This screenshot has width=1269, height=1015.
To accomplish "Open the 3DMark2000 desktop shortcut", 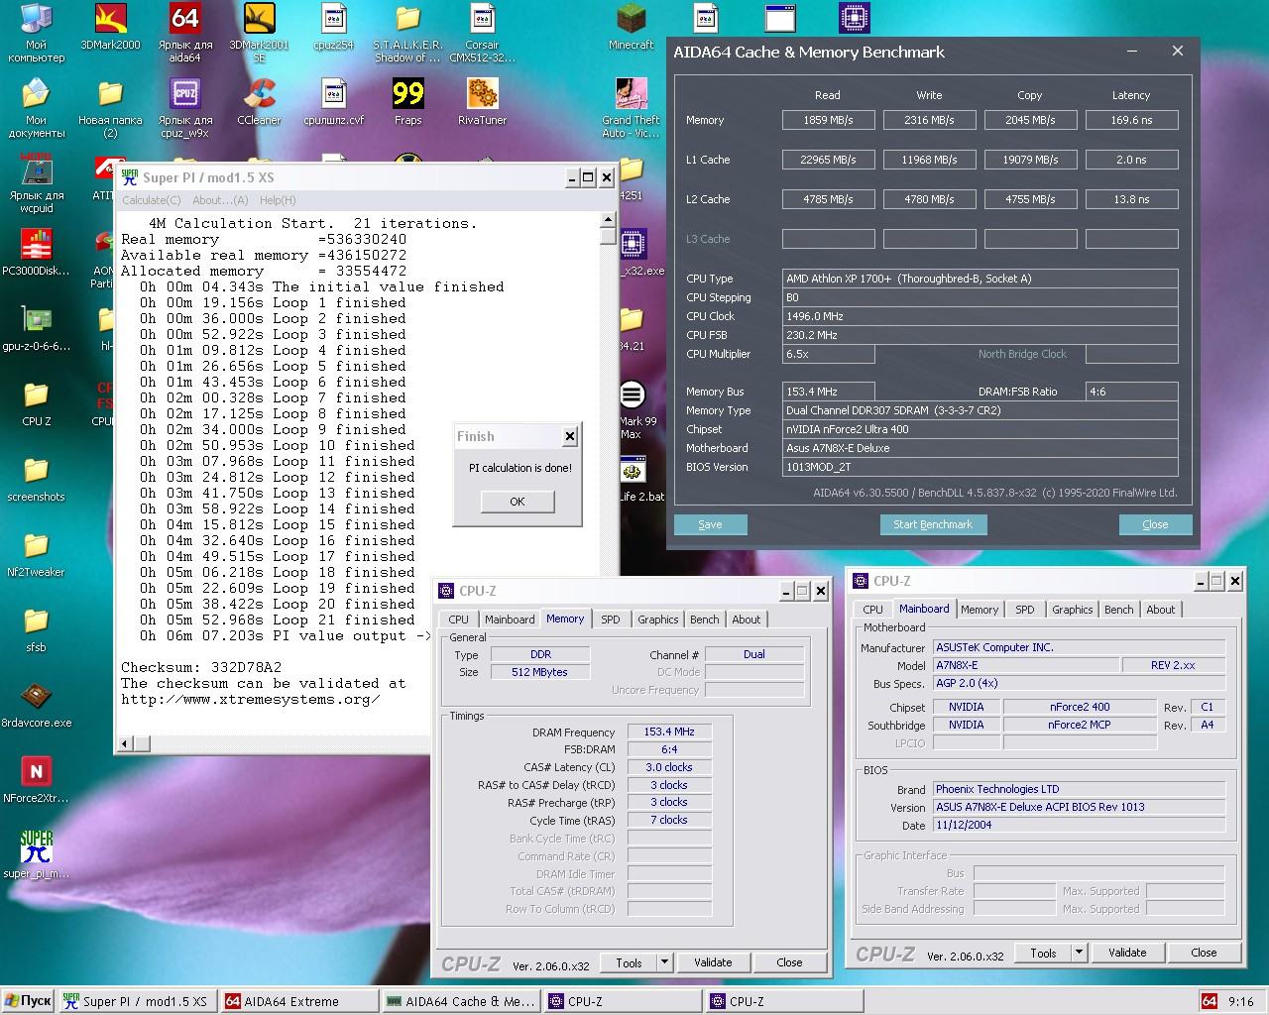I will [x=110, y=27].
